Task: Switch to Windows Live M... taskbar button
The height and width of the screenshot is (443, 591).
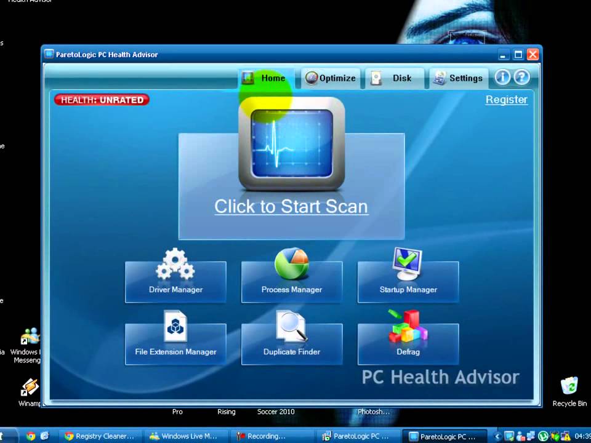Action: pos(186,436)
